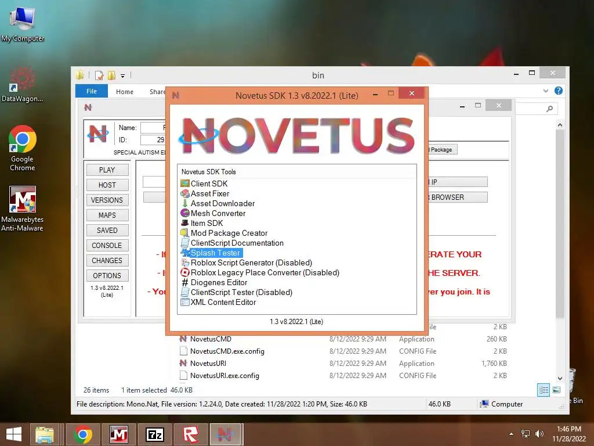Click Novetus taskbar icon

(225, 434)
